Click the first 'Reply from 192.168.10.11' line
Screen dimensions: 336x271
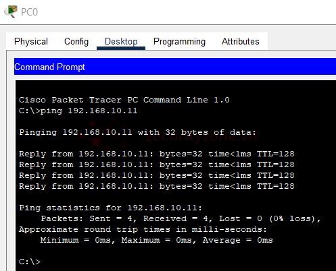coord(157,154)
